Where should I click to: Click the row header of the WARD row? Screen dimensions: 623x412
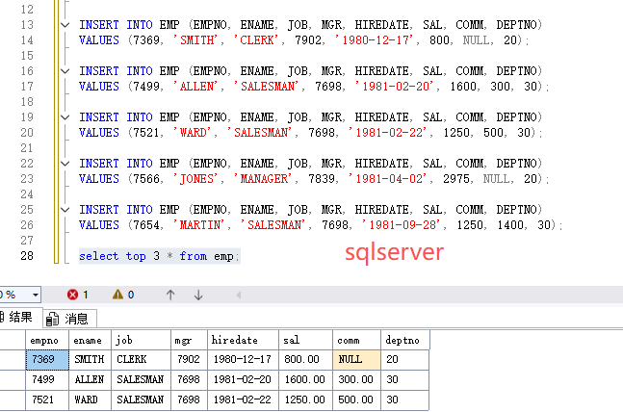point(13,400)
